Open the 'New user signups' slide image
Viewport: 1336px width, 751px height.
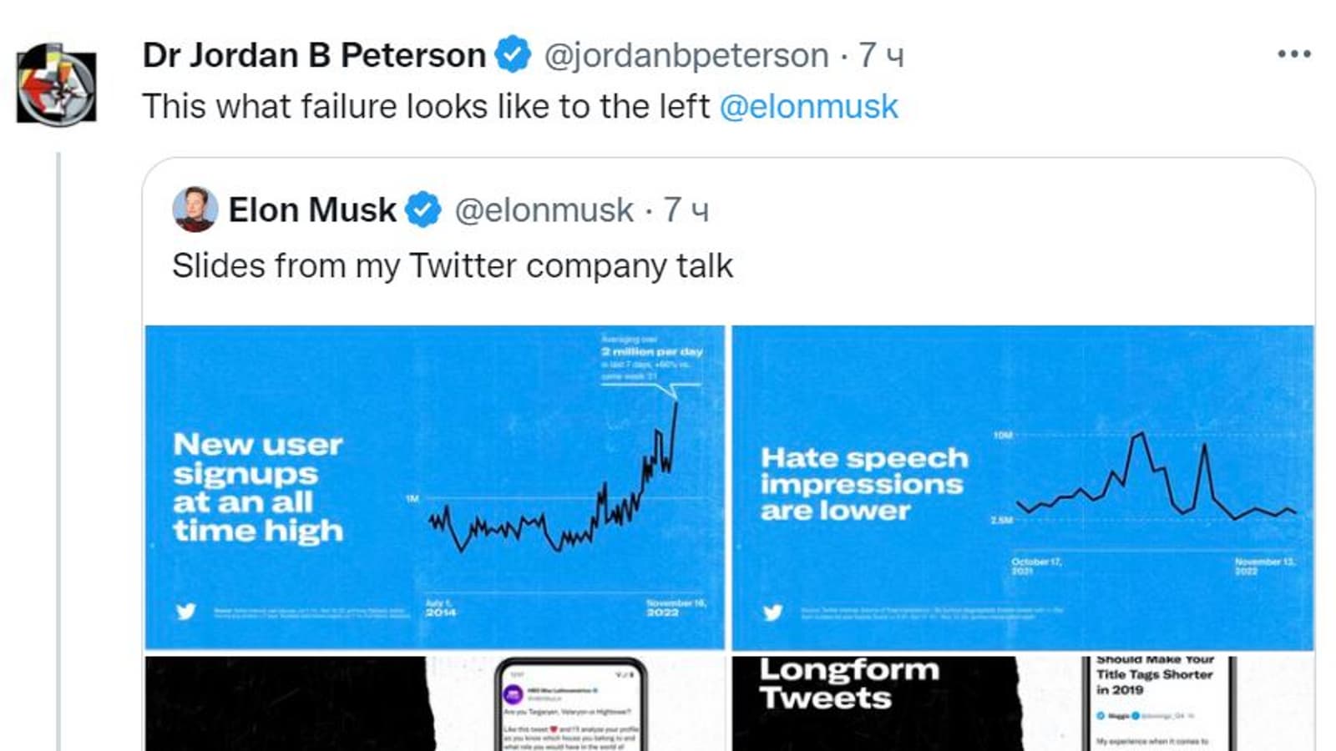(434, 486)
